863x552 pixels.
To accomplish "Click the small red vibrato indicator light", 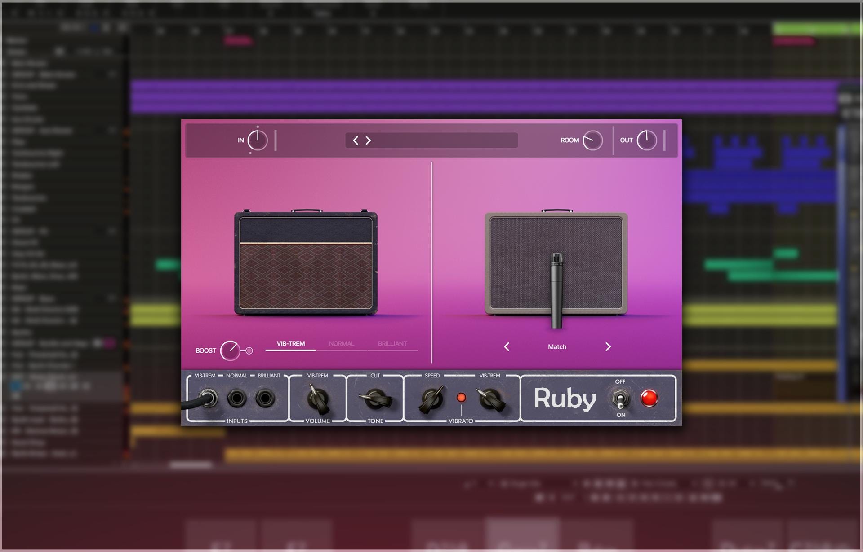I will pos(461,398).
